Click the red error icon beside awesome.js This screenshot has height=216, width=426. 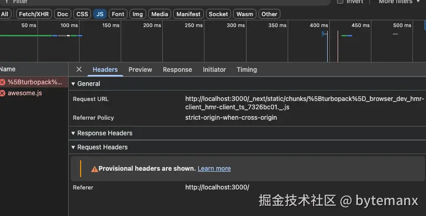(3, 93)
